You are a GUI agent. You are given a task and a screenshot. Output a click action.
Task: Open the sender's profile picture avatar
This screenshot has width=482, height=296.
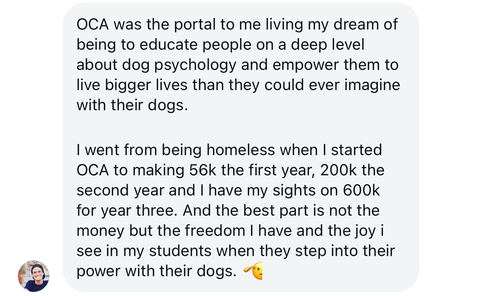[x=34, y=276]
